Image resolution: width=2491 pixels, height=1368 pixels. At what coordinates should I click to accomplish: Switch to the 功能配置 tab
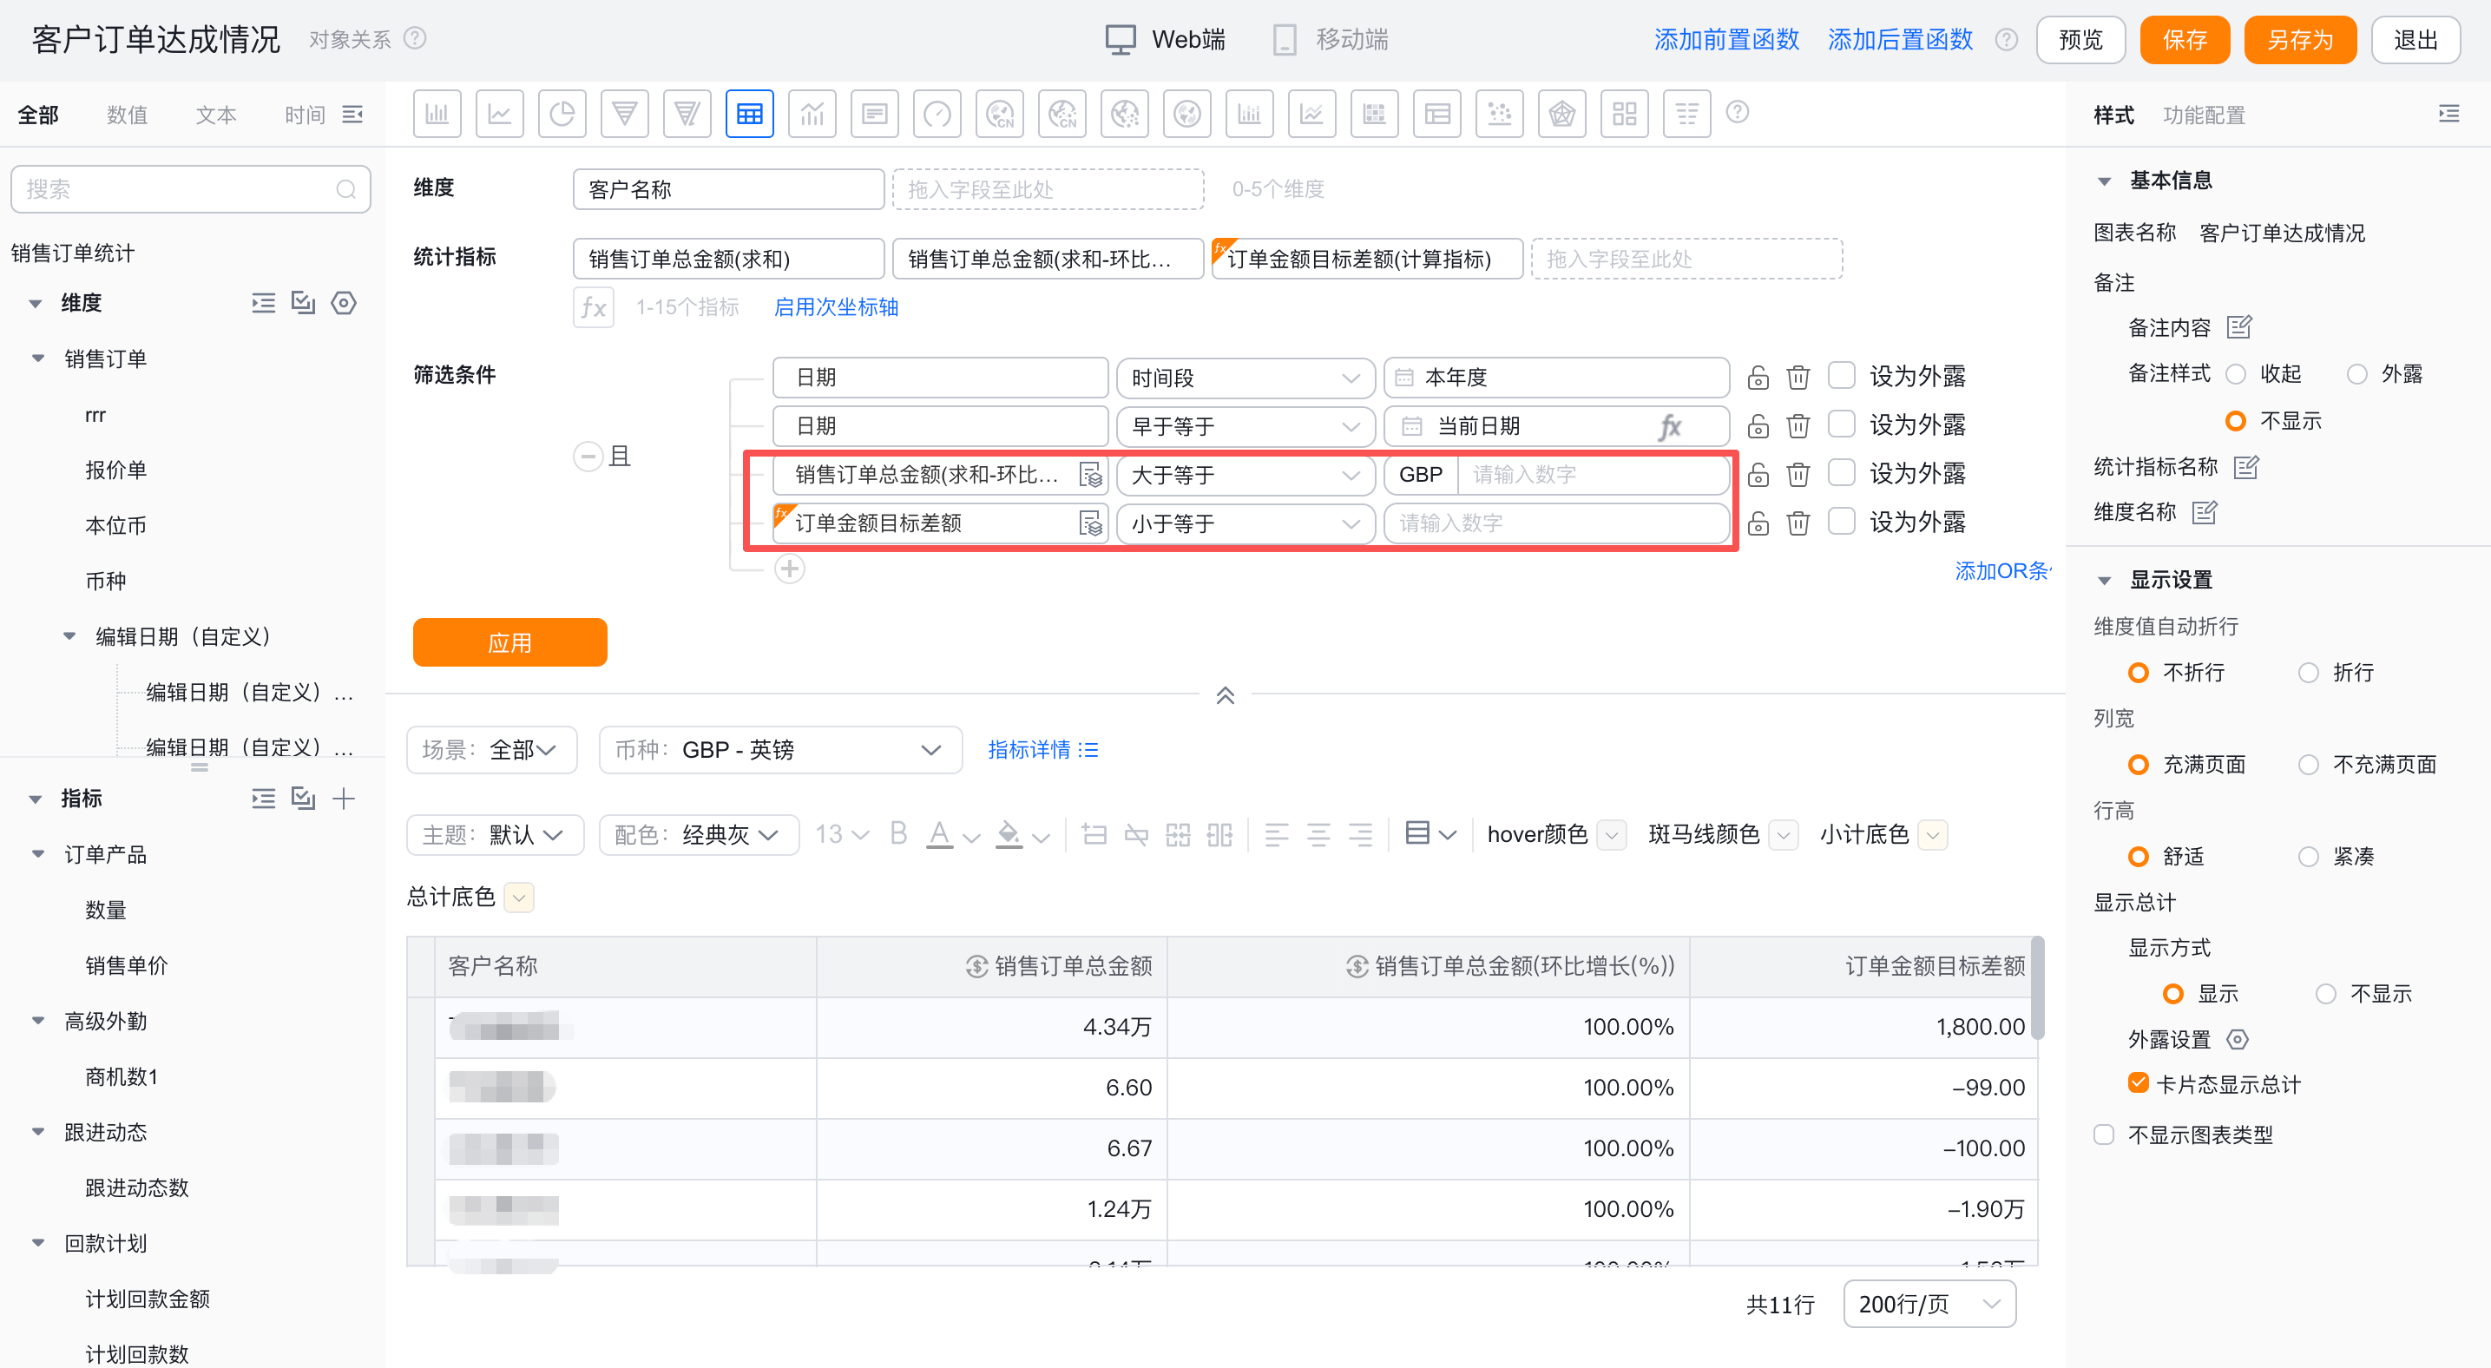pyautogui.click(x=2204, y=115)
